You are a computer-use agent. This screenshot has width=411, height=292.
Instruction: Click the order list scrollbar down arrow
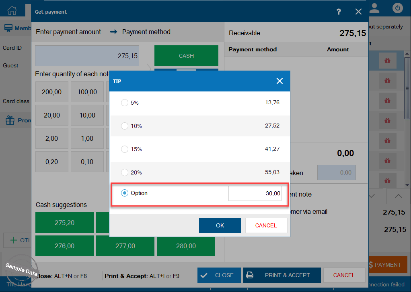(407, 185)
